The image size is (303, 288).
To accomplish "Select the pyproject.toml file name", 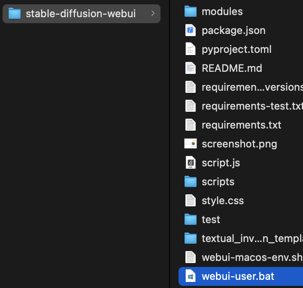I will pyautogui.click(x=236, y=49).
